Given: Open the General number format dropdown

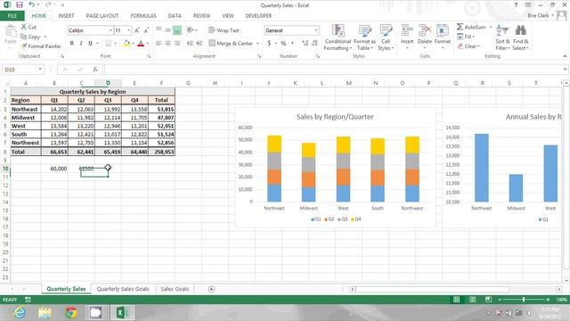Looking at the screenshot, I should pyautogui.click(x=316, y=30).
